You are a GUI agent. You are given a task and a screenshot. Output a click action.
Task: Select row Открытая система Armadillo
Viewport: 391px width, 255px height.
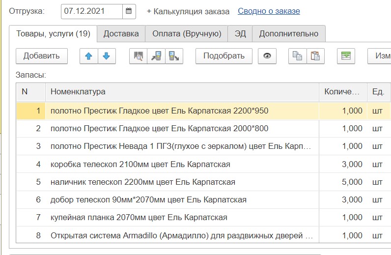203,235
